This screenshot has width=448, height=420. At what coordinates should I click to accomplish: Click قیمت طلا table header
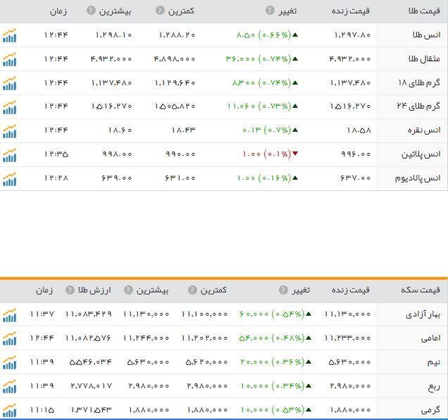pos(424,11)
